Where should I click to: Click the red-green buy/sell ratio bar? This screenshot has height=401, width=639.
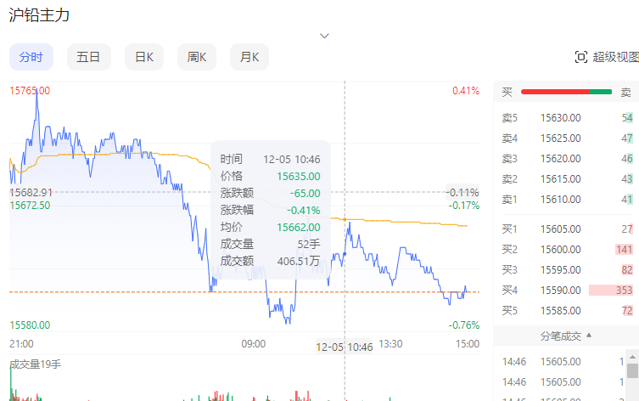point(565,92)
